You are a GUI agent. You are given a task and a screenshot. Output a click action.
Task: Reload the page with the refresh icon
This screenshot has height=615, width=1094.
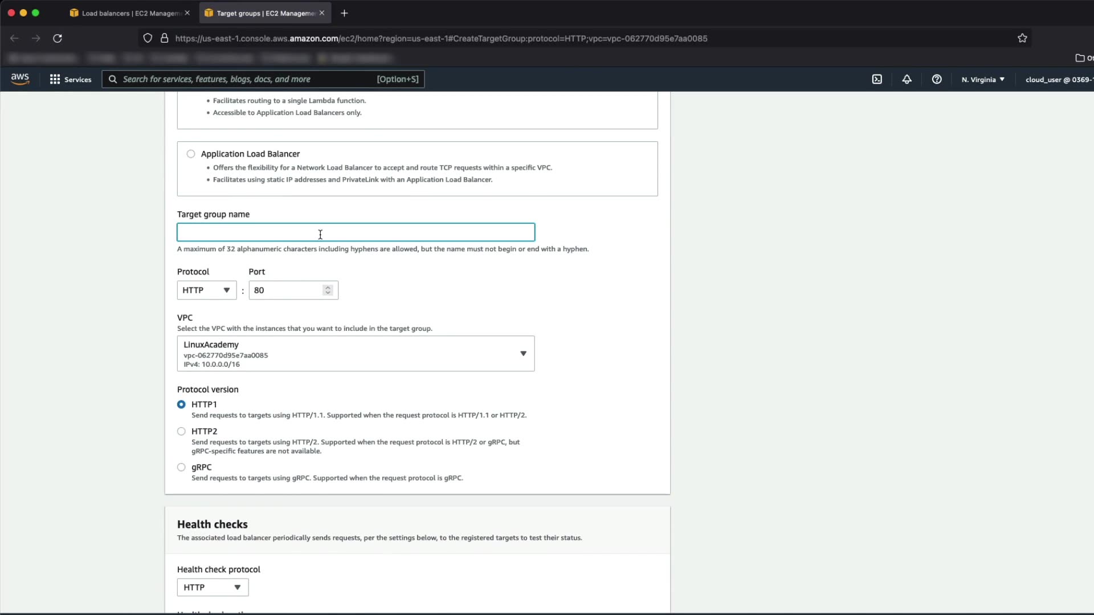click(x=58, y=38)
